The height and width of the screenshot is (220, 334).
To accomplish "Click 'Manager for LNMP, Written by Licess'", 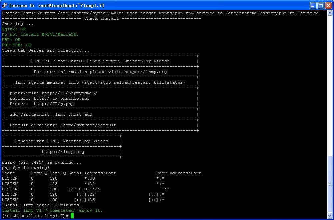I will point(62,141).
